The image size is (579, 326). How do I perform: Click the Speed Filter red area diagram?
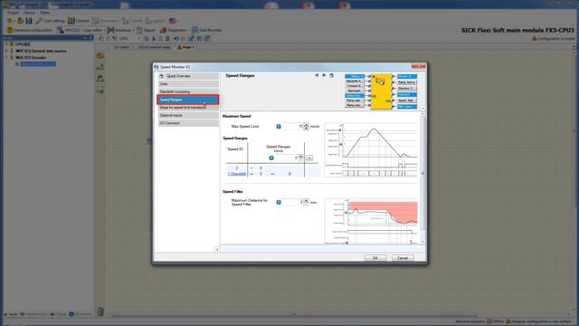click(371, 221)
